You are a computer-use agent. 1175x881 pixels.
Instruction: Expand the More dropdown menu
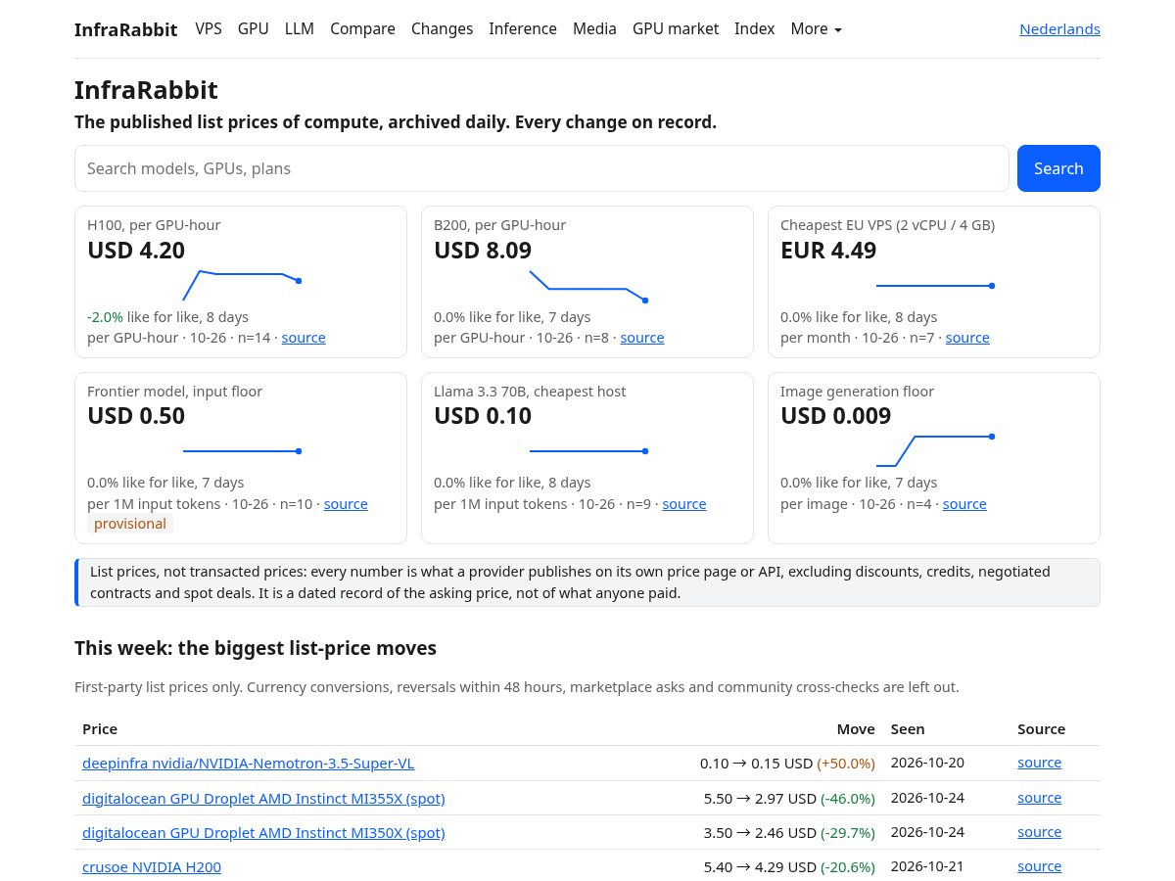click(816, 29)
